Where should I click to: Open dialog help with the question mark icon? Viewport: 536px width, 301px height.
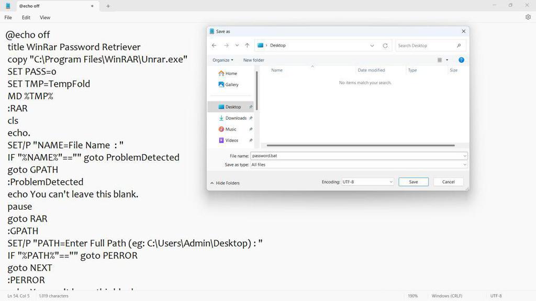click(x=461, y=60)
